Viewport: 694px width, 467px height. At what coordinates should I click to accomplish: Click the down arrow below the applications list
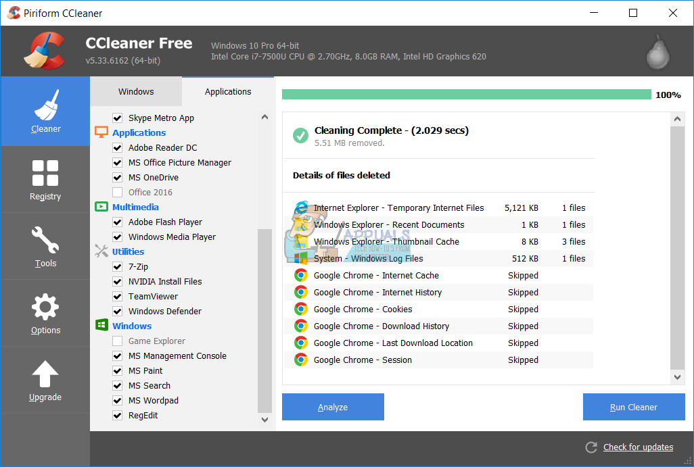click(x=264, y=419)
